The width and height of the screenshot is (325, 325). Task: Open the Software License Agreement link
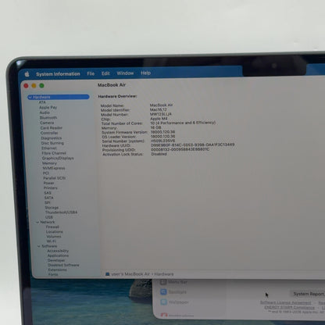tap(285, 302)
